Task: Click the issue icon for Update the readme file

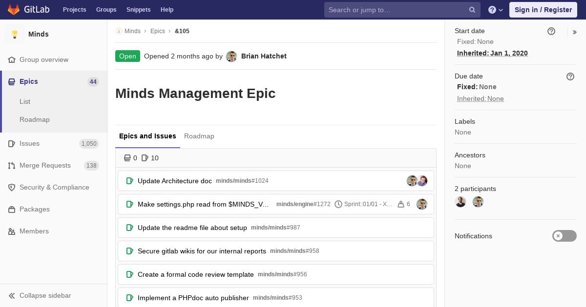Action: click(130, 228)
